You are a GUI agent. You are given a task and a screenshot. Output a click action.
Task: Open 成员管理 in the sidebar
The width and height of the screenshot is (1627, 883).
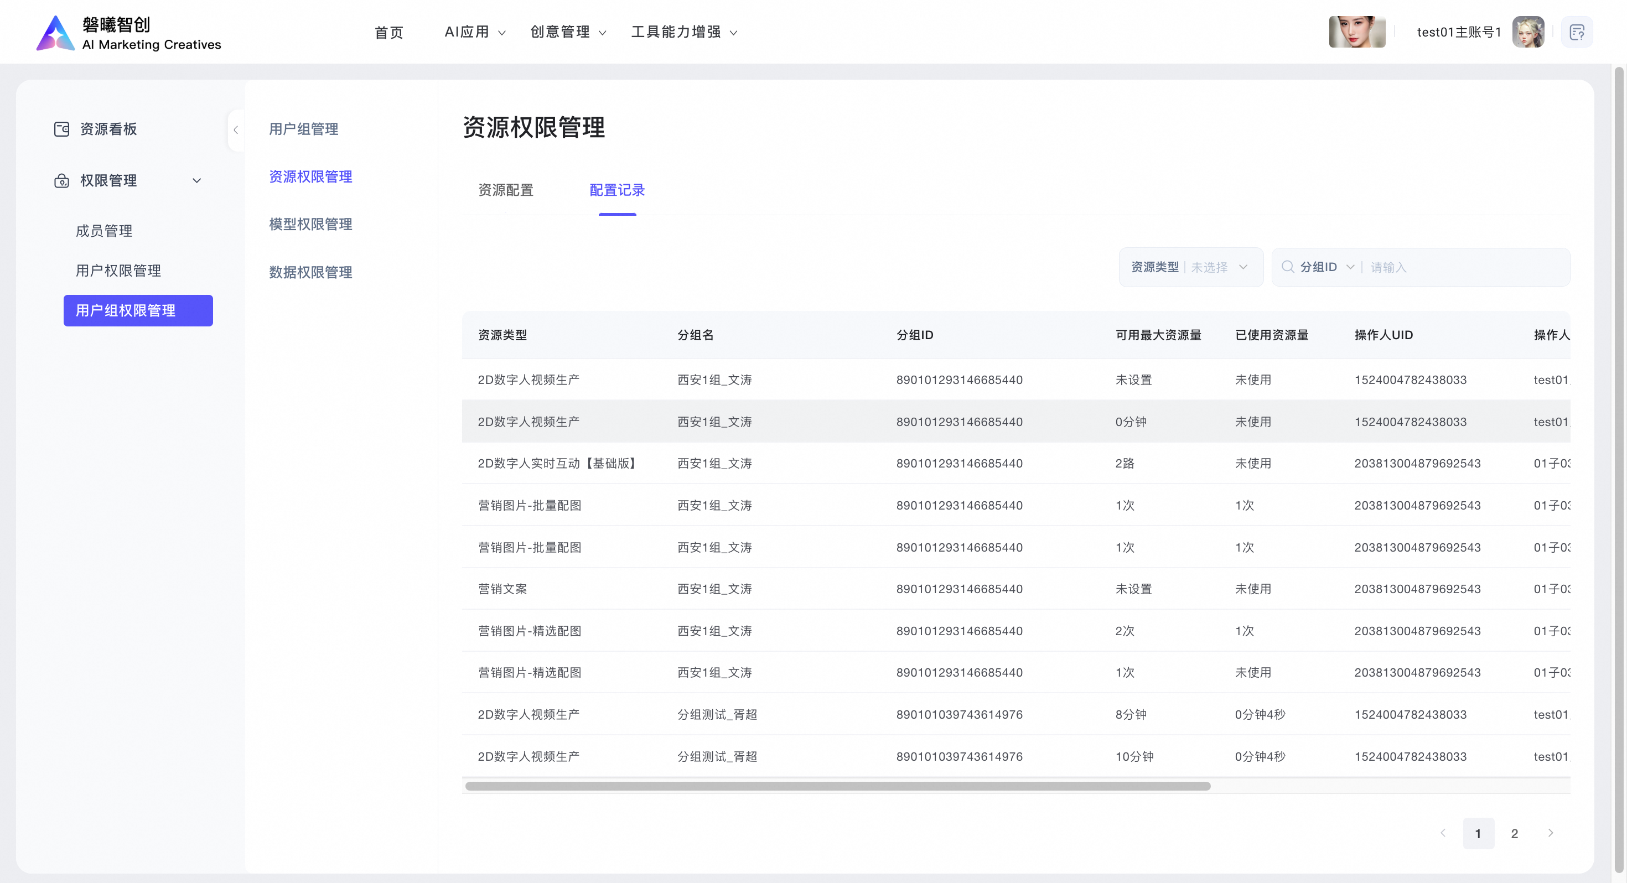coord(104,231)
